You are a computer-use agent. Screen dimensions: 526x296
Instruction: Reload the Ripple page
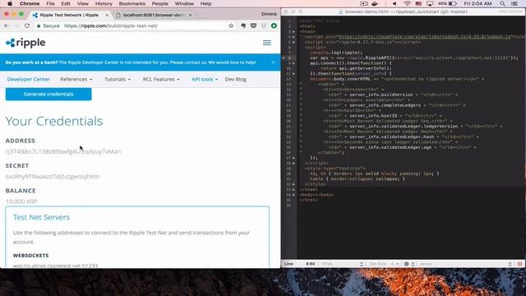click(x=27, y=25)
